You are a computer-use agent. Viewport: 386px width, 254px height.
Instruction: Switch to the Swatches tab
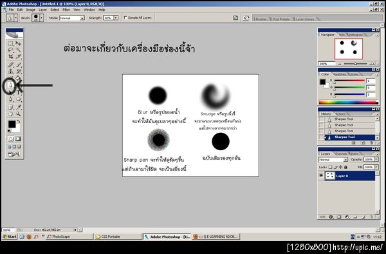click(340, 74)
